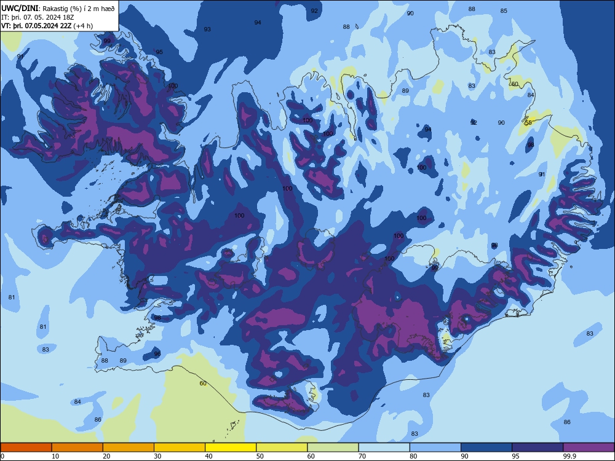Click the '96' humidity value on the map
Image resolution: width=615 pixels, height=461 pixels.
[157, 353]
